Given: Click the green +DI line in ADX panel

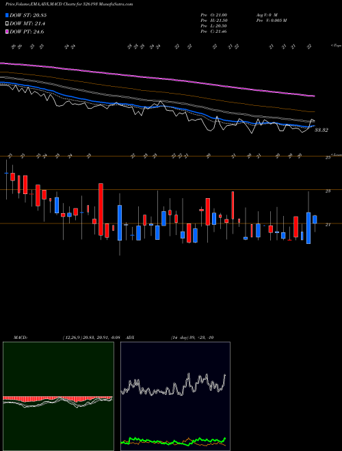Looking at the screenshot, I should click(173, 441).
